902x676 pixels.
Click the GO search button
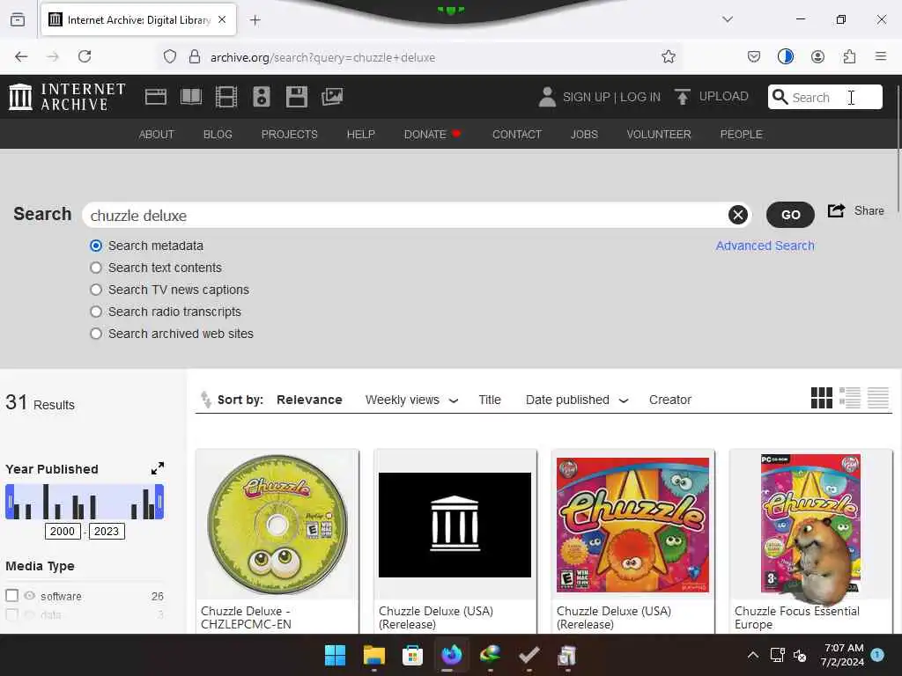(x=790, y=215)
